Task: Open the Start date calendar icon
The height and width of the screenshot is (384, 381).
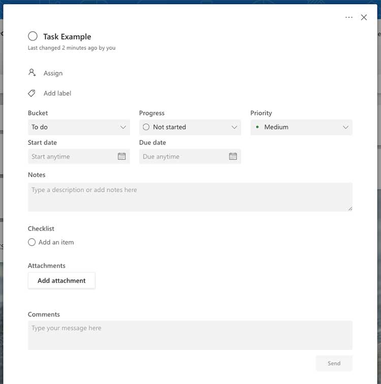Action: (x=121, y=156)
